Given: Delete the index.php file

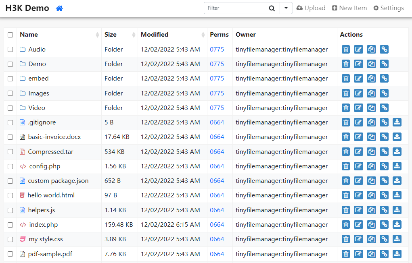Looking at the screenshot, I should [x=346, y=225].
